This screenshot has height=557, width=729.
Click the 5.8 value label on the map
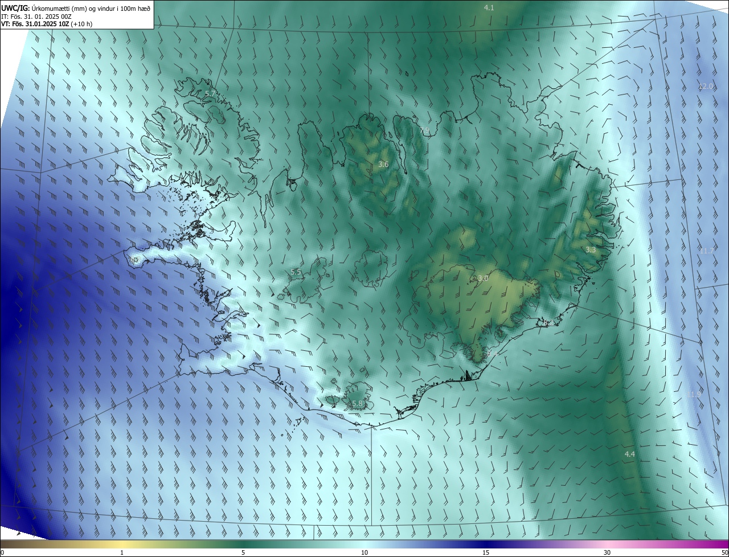(x=357, y=404)
